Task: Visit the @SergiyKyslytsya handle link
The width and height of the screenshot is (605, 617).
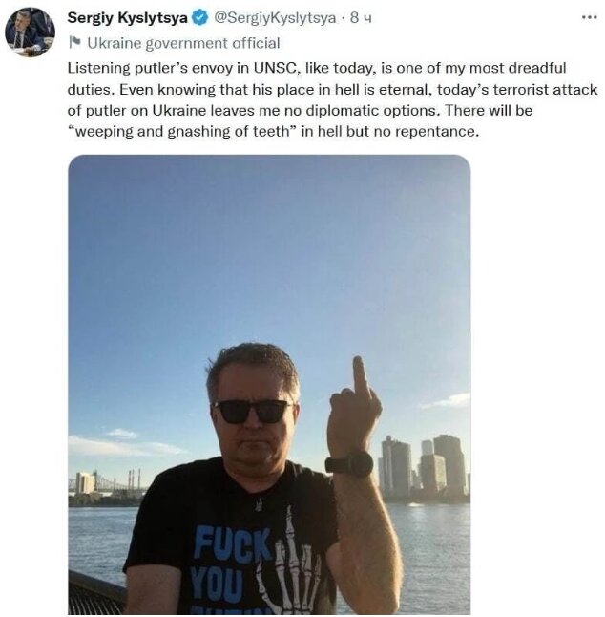Action: coord(275,18)
